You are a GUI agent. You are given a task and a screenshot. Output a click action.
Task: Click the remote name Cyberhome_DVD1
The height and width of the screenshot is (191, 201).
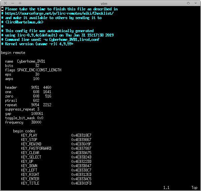click(31, 61)
